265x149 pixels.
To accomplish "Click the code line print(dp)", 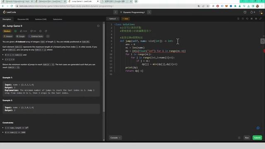I will [132, 67].
